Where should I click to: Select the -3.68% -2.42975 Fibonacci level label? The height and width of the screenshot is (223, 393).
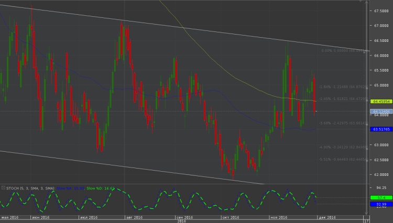343,123
